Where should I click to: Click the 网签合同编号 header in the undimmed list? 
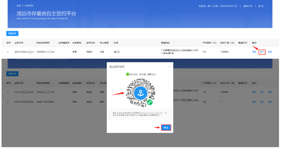(x=43, y=43)
